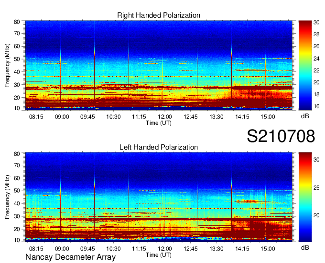This screenshot has height=263, width=325.
Task: Click the 11:15 time tick on Right Handed plot
Action: point(139,117)
